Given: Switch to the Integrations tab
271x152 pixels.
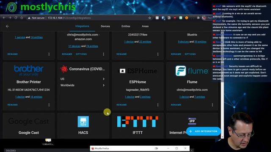Looking at the screenshot, I should [x=82, y=26].
